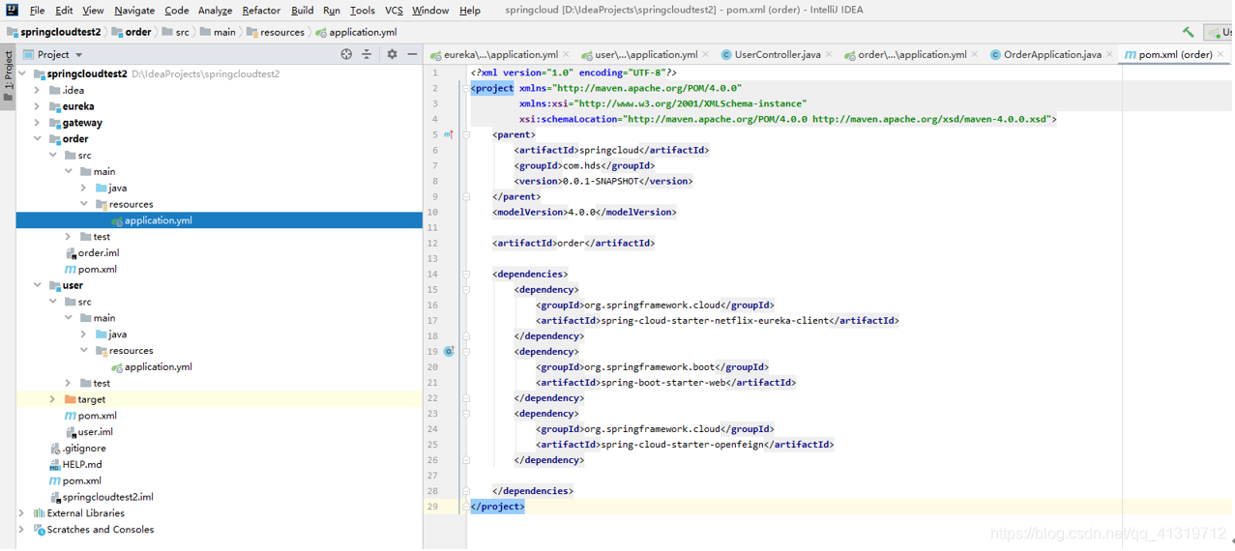Screen dimensions: 1235x551
Task: Switch to the user application.yml tab
Action: pos(646,55)
